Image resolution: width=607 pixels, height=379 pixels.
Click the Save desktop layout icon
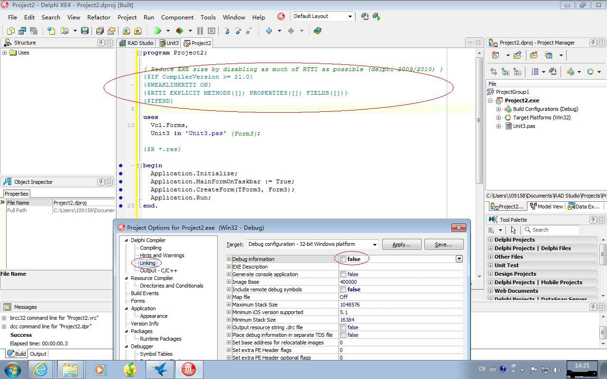365,17
